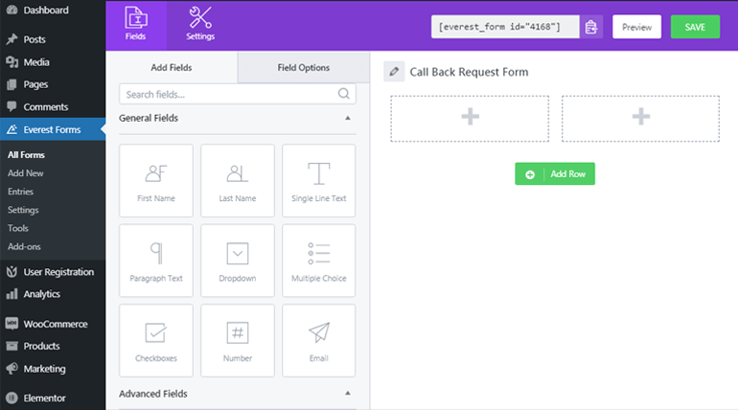Save the form with SAVE button
Image resolution: width=738 pixels, height=410 pixels.
tap(695, 27)
